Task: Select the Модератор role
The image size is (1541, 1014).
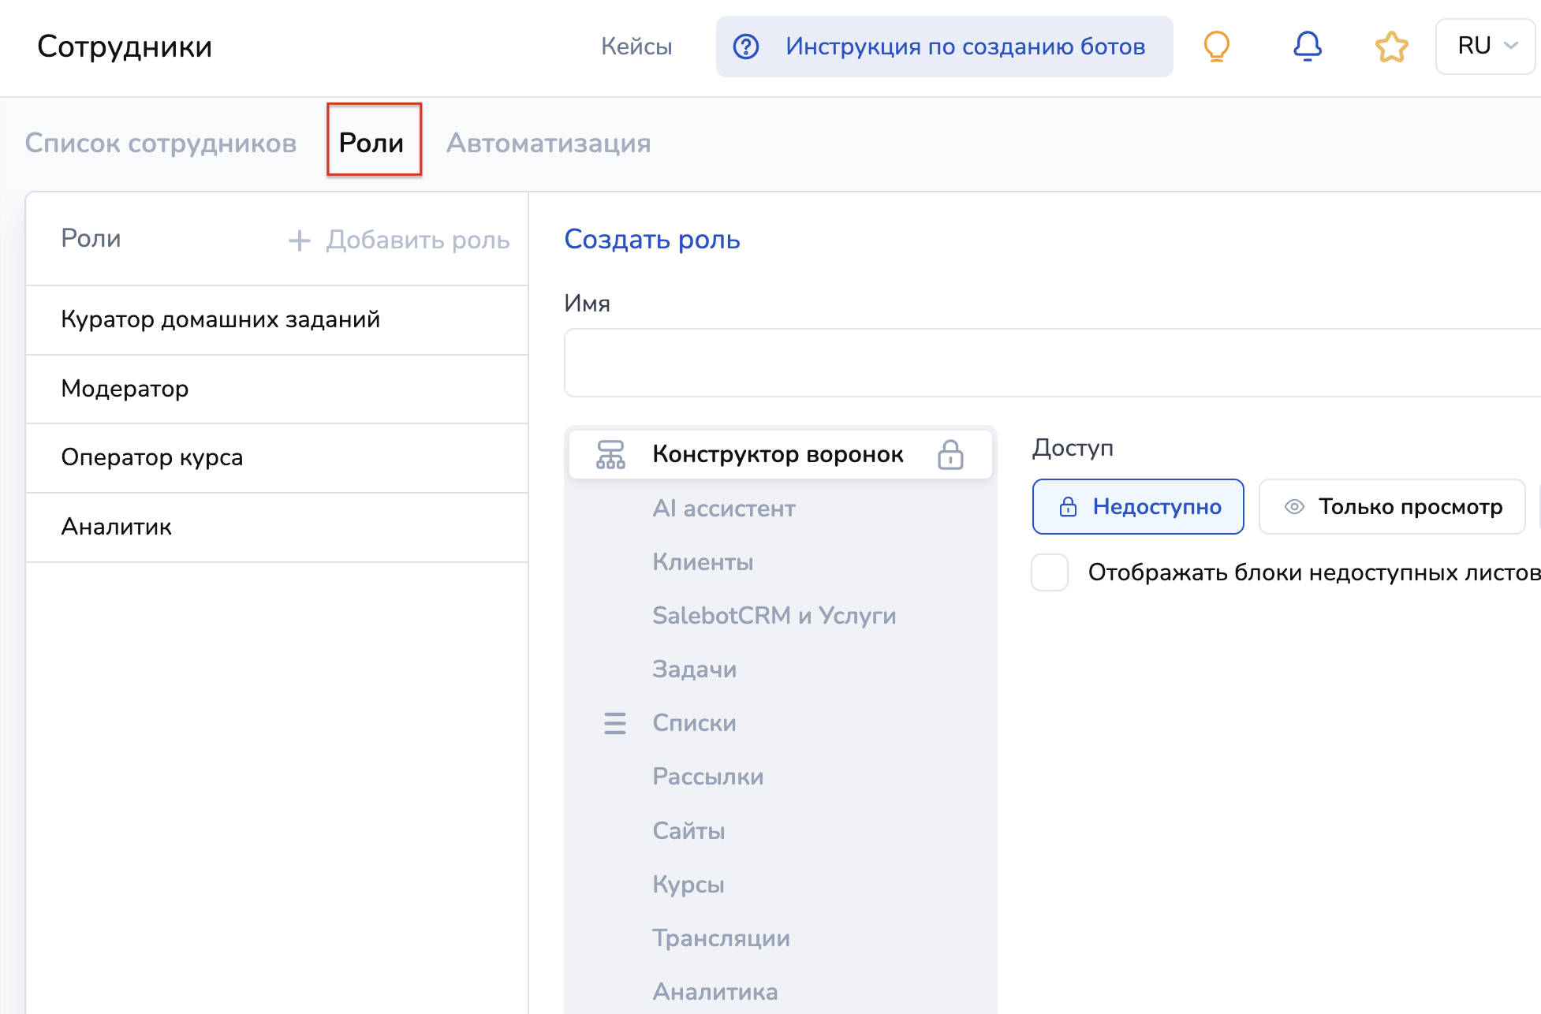Action: [125, 389]
